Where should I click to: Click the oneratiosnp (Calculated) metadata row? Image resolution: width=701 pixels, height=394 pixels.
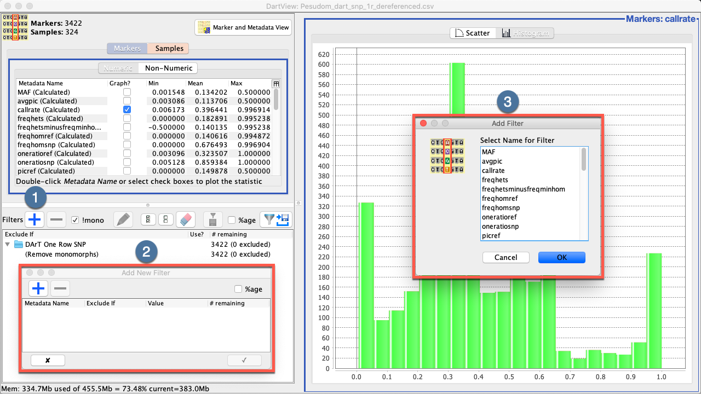(144, 163)
